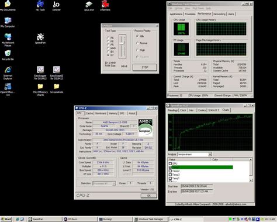This screenshot has width=277, height=222.
Task: Tick the Temp1 checkbox in SpeedFan
Action: pos(170,178)
